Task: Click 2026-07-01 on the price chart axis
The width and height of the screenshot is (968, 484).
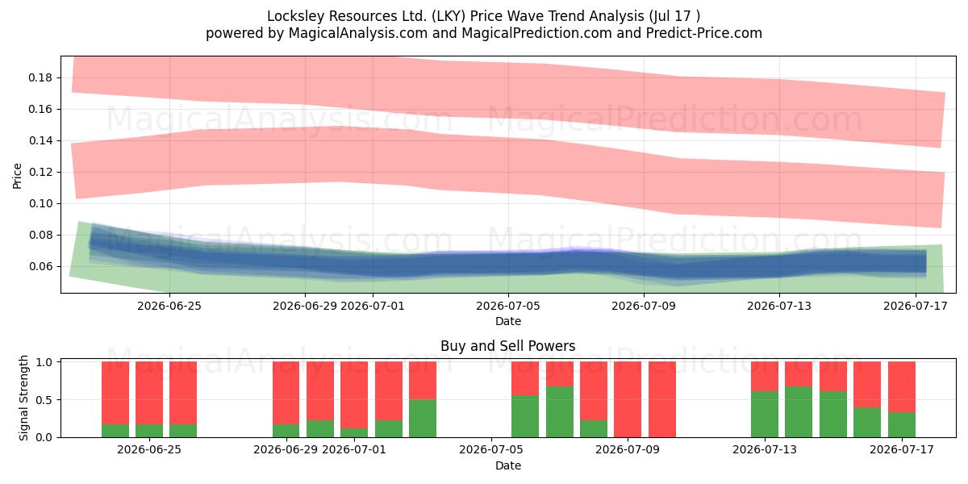Action: pos(373,306)
